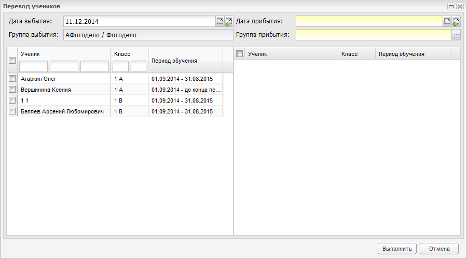Sort left table by Класс column header
Image resolution: width=467 pixels, height=259 pixels.
pos(122,54)
